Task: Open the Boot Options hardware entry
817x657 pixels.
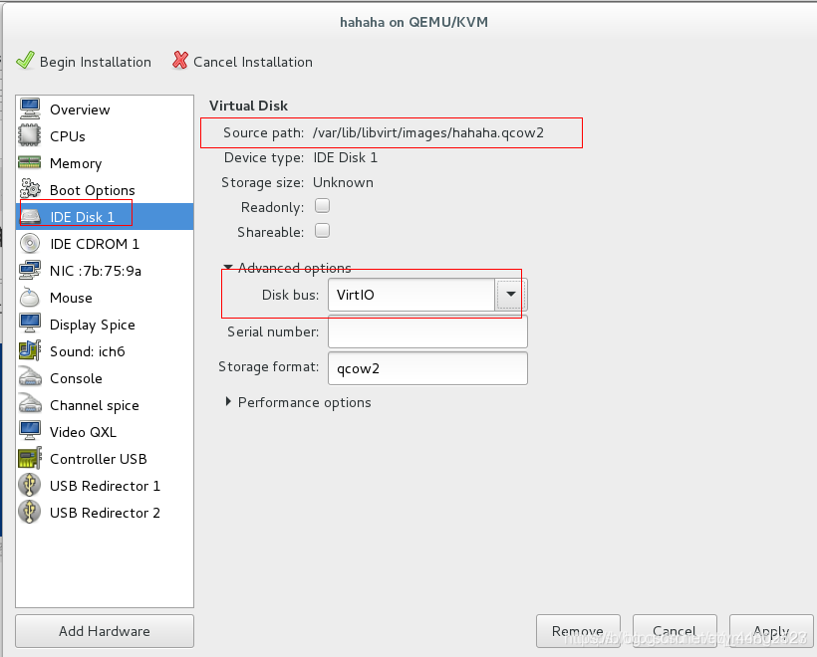Action: tap(105, 190)
